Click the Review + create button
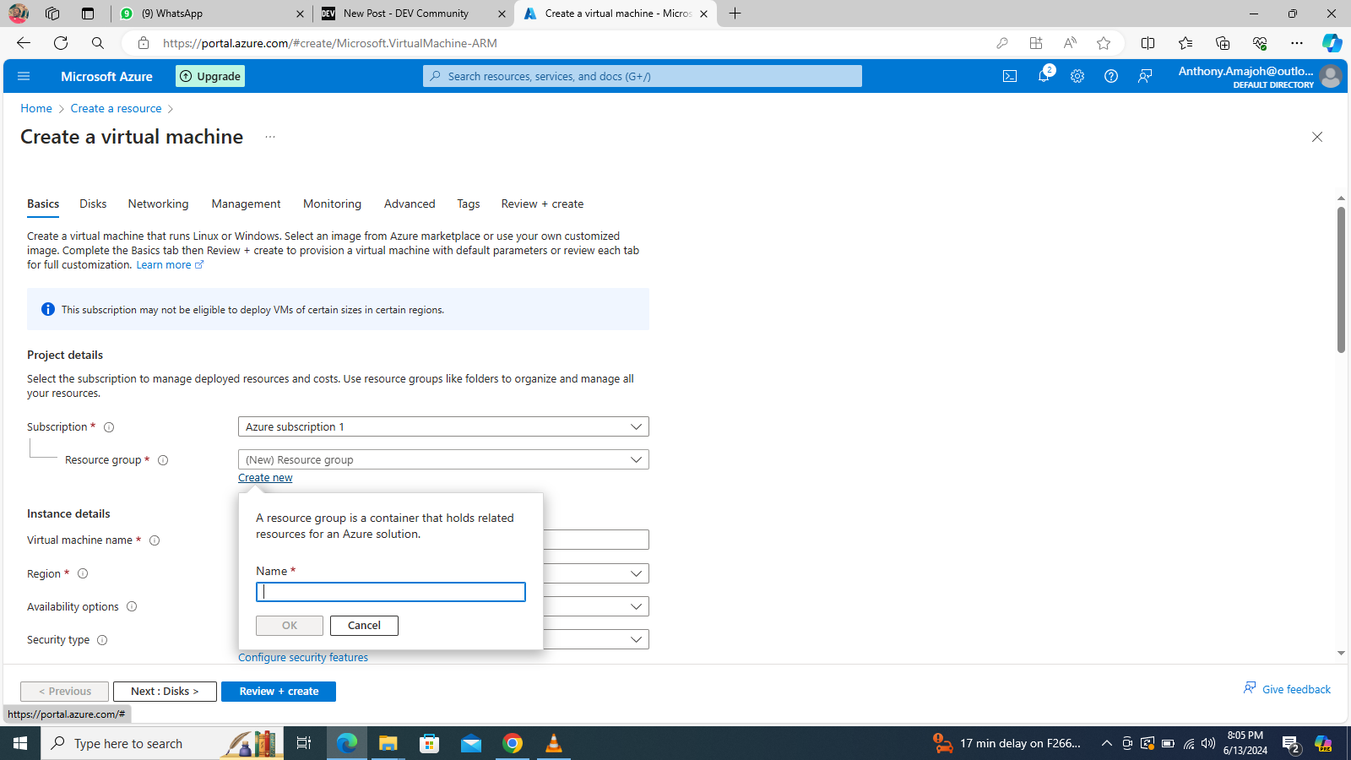 coord(279,692)
